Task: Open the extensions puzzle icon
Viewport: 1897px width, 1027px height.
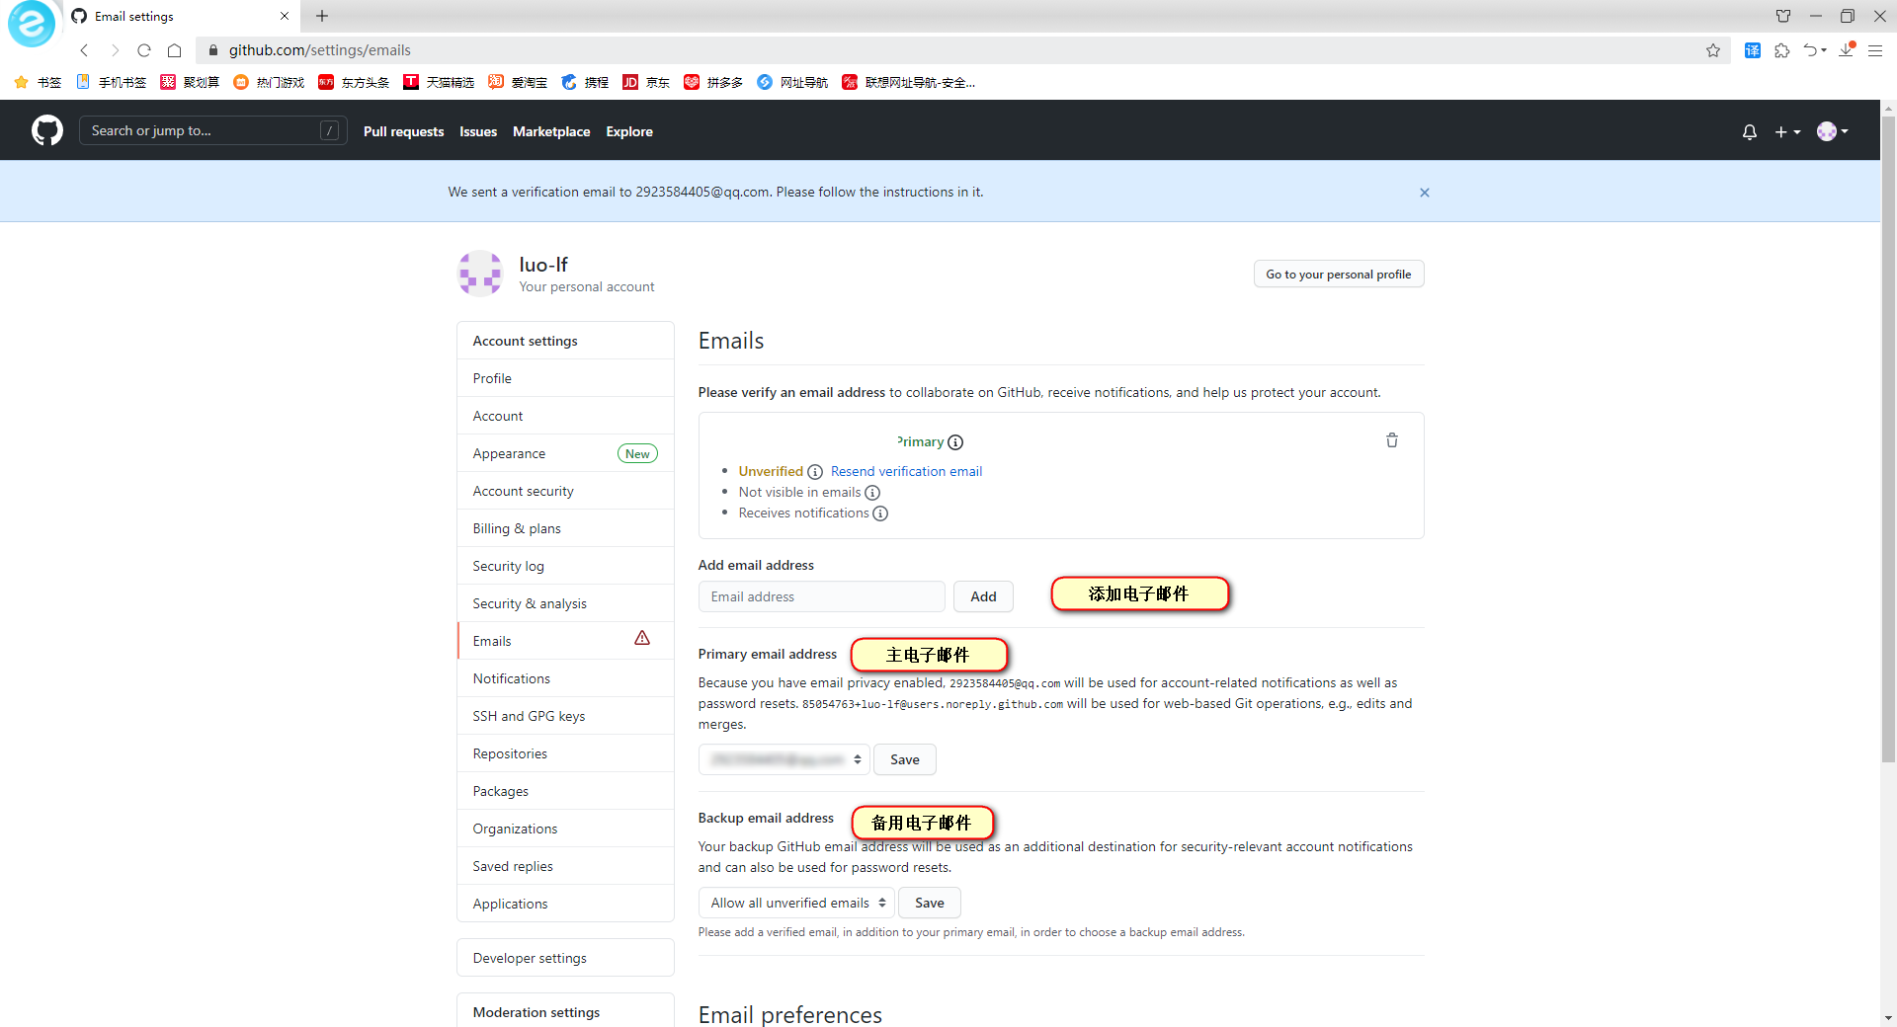Action: click(x=1781, y=50)
